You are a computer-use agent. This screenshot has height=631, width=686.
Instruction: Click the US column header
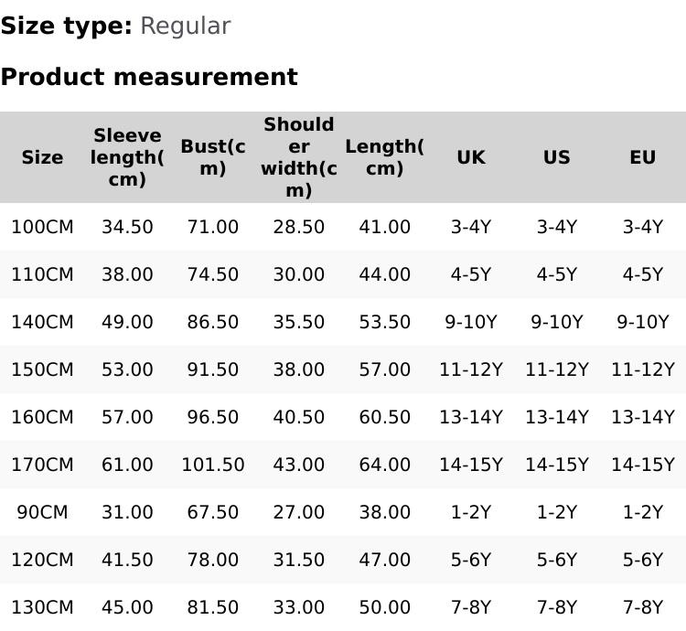click(556, 157)
